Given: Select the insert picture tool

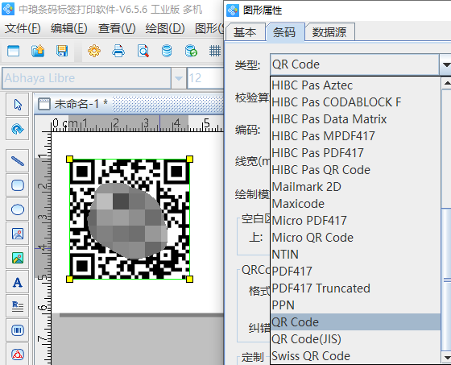Looking at the screenshot, I should coord(18,234).
